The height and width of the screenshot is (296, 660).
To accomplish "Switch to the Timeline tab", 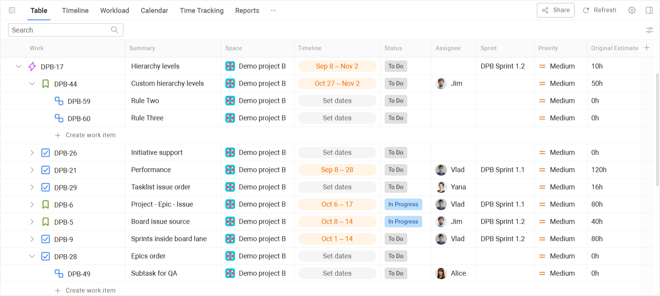I will pos(75,10).
